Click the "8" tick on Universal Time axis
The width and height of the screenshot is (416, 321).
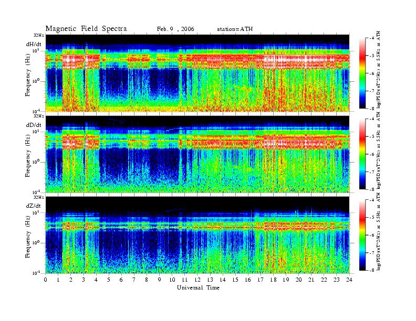click(147, 280)
